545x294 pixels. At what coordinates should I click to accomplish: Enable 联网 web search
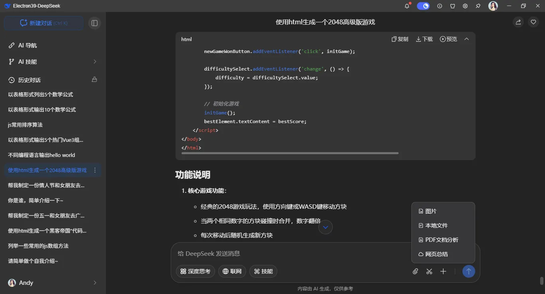[232, 271]
